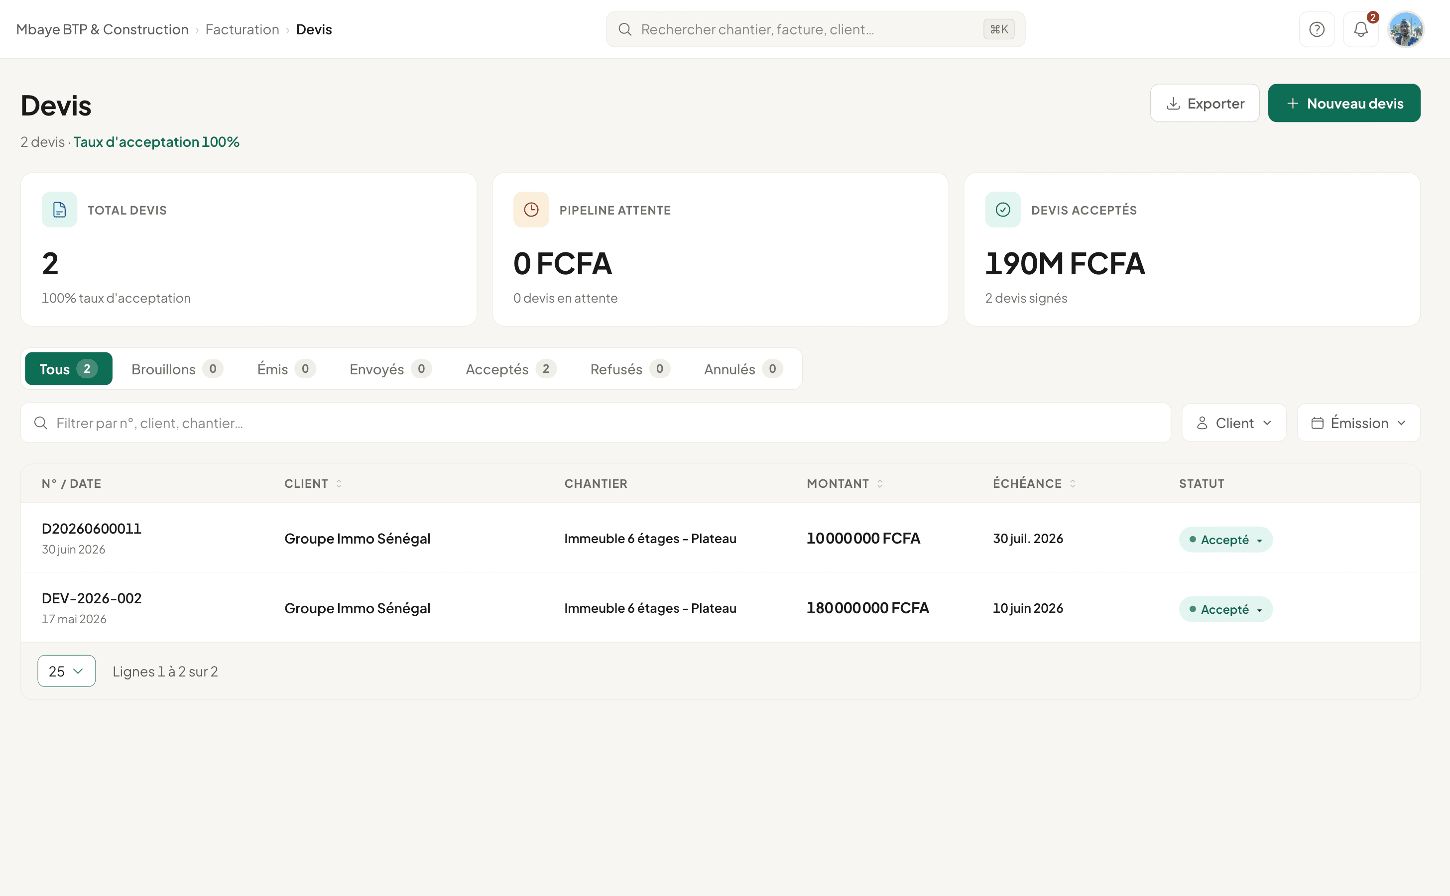
Task: Switch to the Acceptés tab
Action: pyautogui.click(x=510, y=368)
